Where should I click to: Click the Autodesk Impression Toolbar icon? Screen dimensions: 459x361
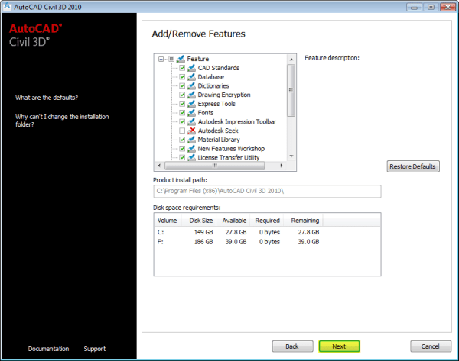pyautogui.click(x=191, y=121)
